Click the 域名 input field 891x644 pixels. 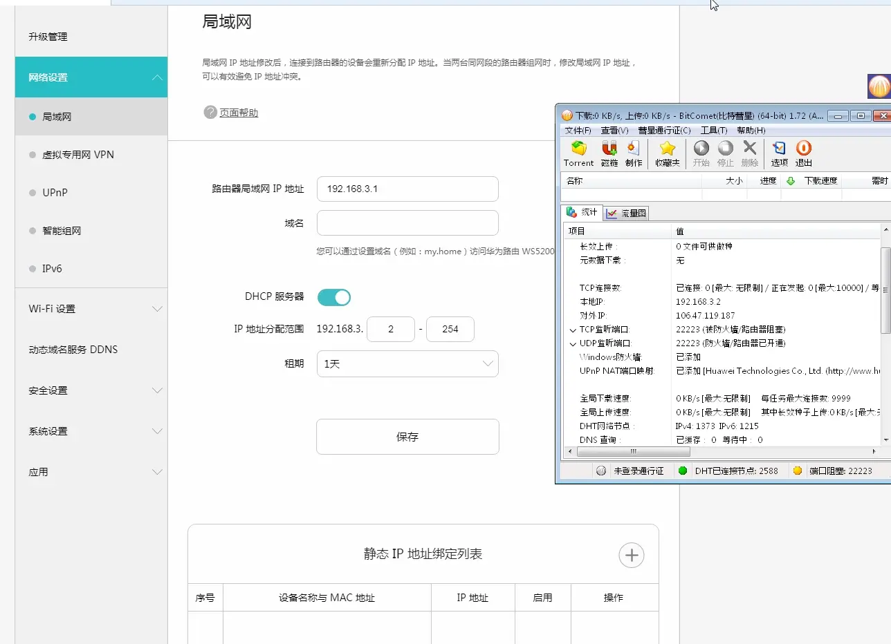click(407, 222)
